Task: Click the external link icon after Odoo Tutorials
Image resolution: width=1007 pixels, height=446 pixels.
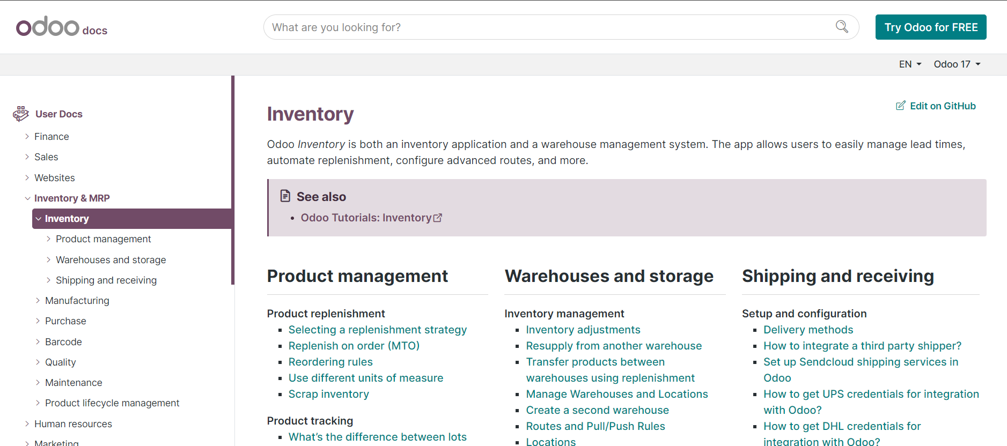Action: click(x=438, y=218)
